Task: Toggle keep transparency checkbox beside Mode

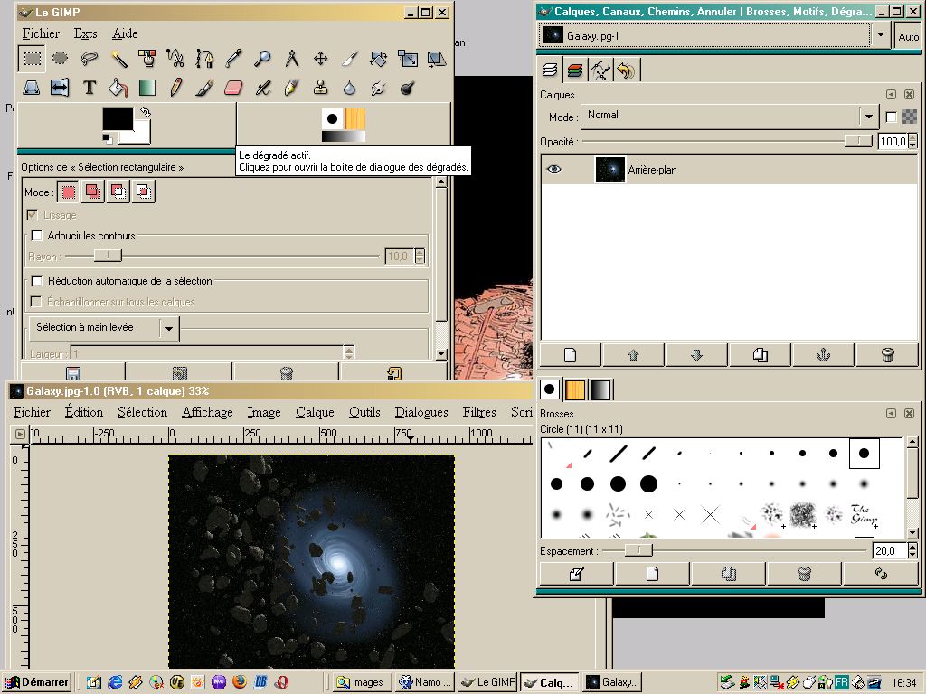Action: (x=891, y=117)
